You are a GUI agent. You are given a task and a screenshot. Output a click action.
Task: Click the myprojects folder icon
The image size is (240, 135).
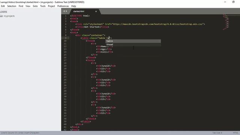coord(1,16)
